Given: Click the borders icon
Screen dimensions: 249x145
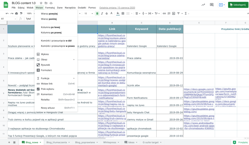Looking at the screenshot, I should pos(123,14).
